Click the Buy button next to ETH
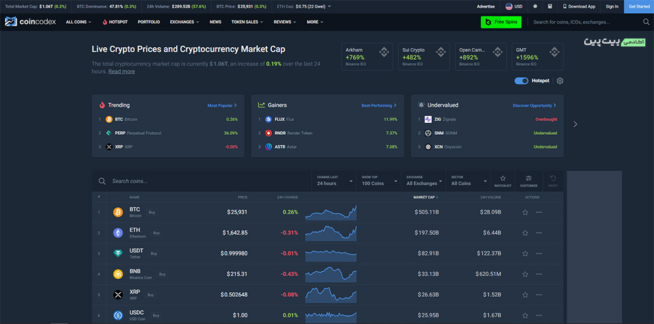Image resolution: width=654 pixels, height=324 pixels. tap(156, 233)
